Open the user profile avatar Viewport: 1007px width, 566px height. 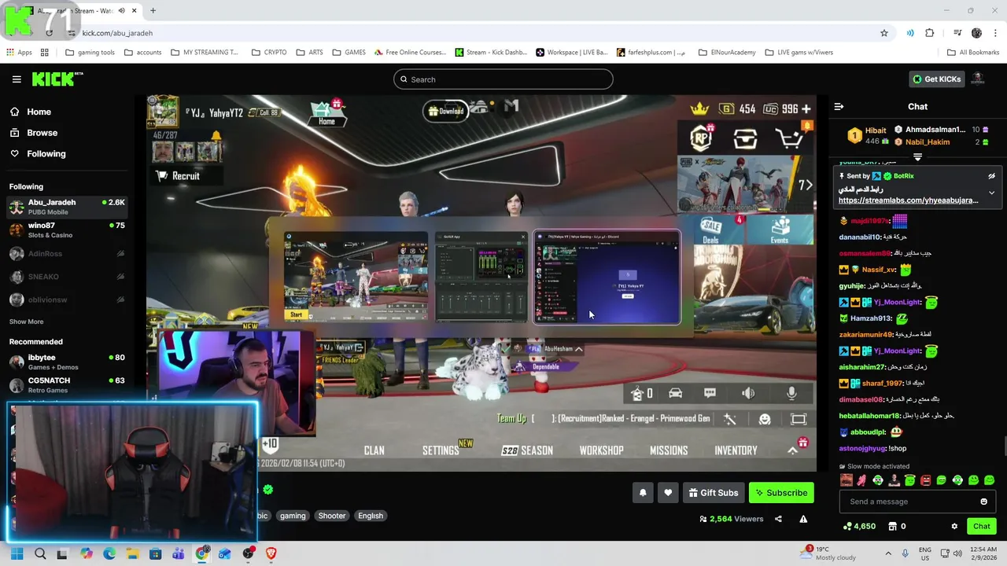tap(978, 79)
